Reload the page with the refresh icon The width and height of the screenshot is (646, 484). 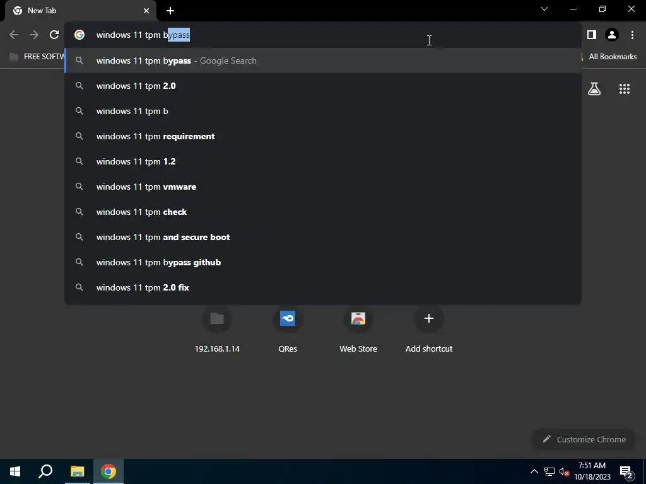(x=54, y=35)
